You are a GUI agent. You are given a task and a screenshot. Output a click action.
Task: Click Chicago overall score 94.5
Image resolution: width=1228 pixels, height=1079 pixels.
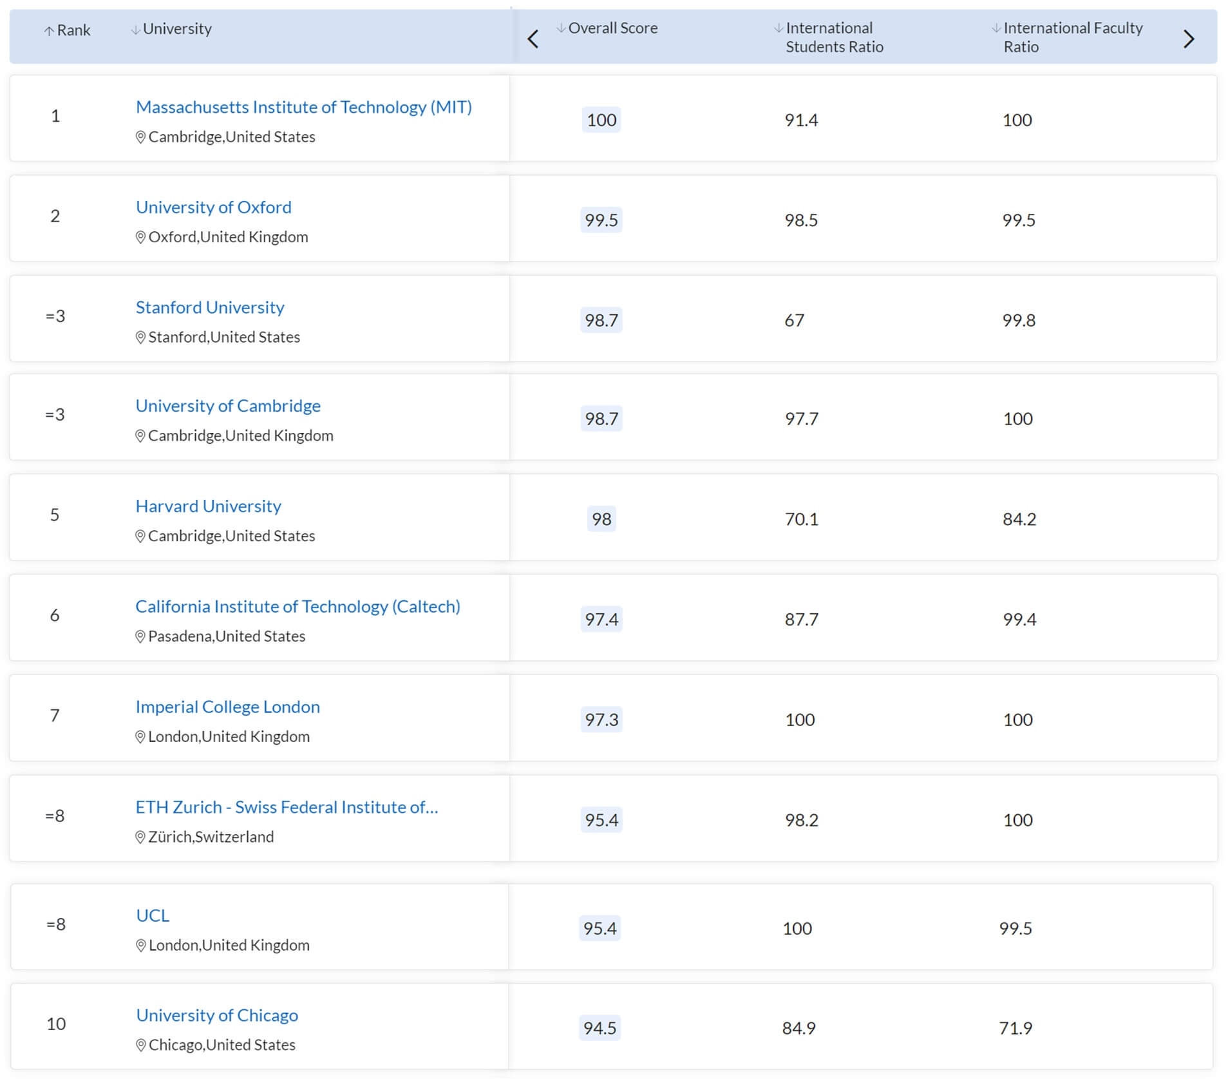(600, 1028)
